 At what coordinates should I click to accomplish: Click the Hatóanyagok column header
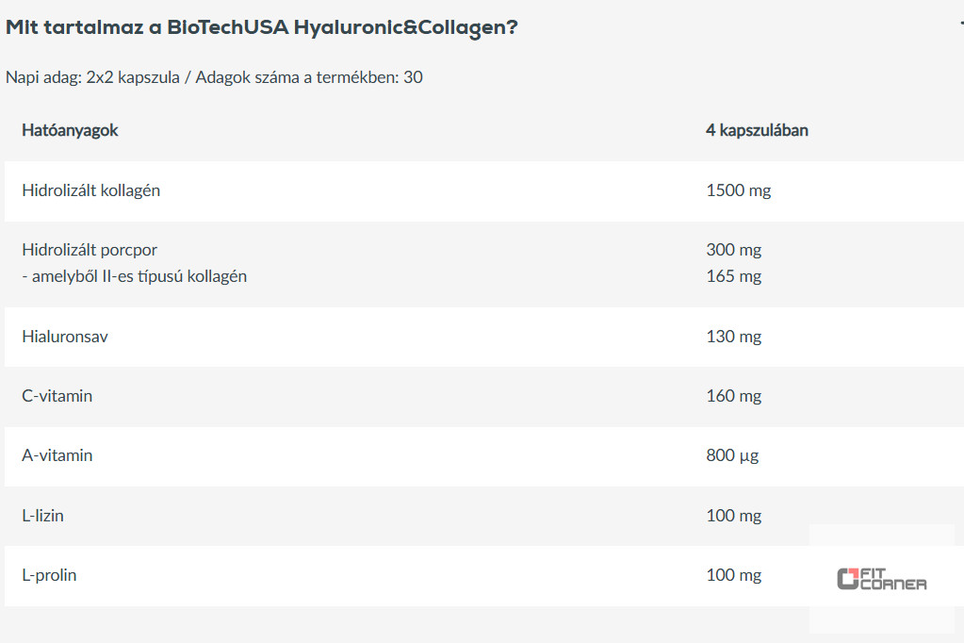tap(70, 130)
